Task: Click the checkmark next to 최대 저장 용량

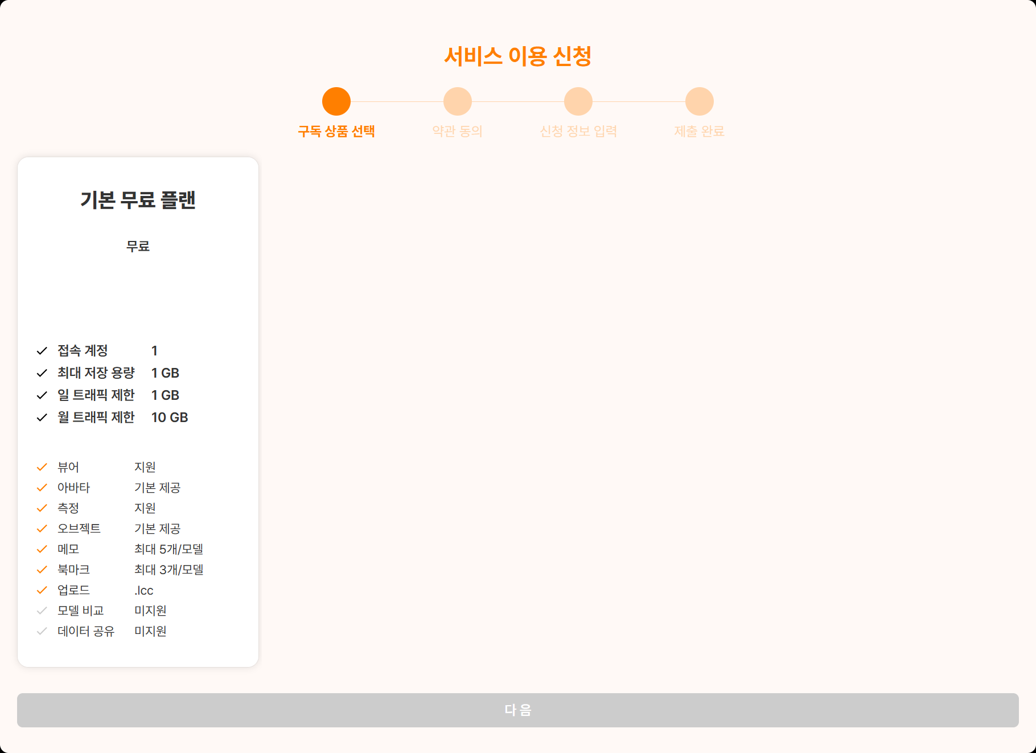Action: pos(42,373)
